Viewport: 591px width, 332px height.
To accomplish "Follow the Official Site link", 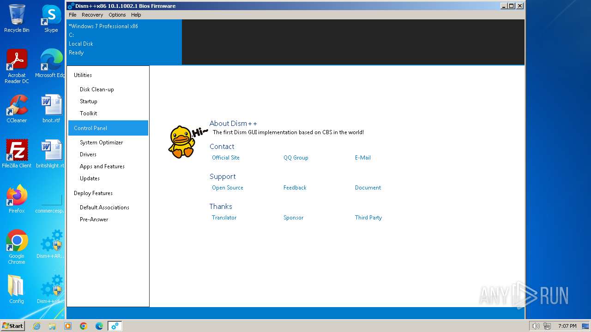I will [x=226, y=158].
